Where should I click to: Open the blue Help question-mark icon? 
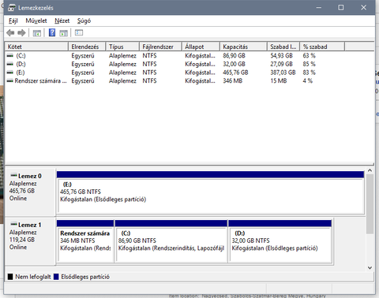click(52, 32)
